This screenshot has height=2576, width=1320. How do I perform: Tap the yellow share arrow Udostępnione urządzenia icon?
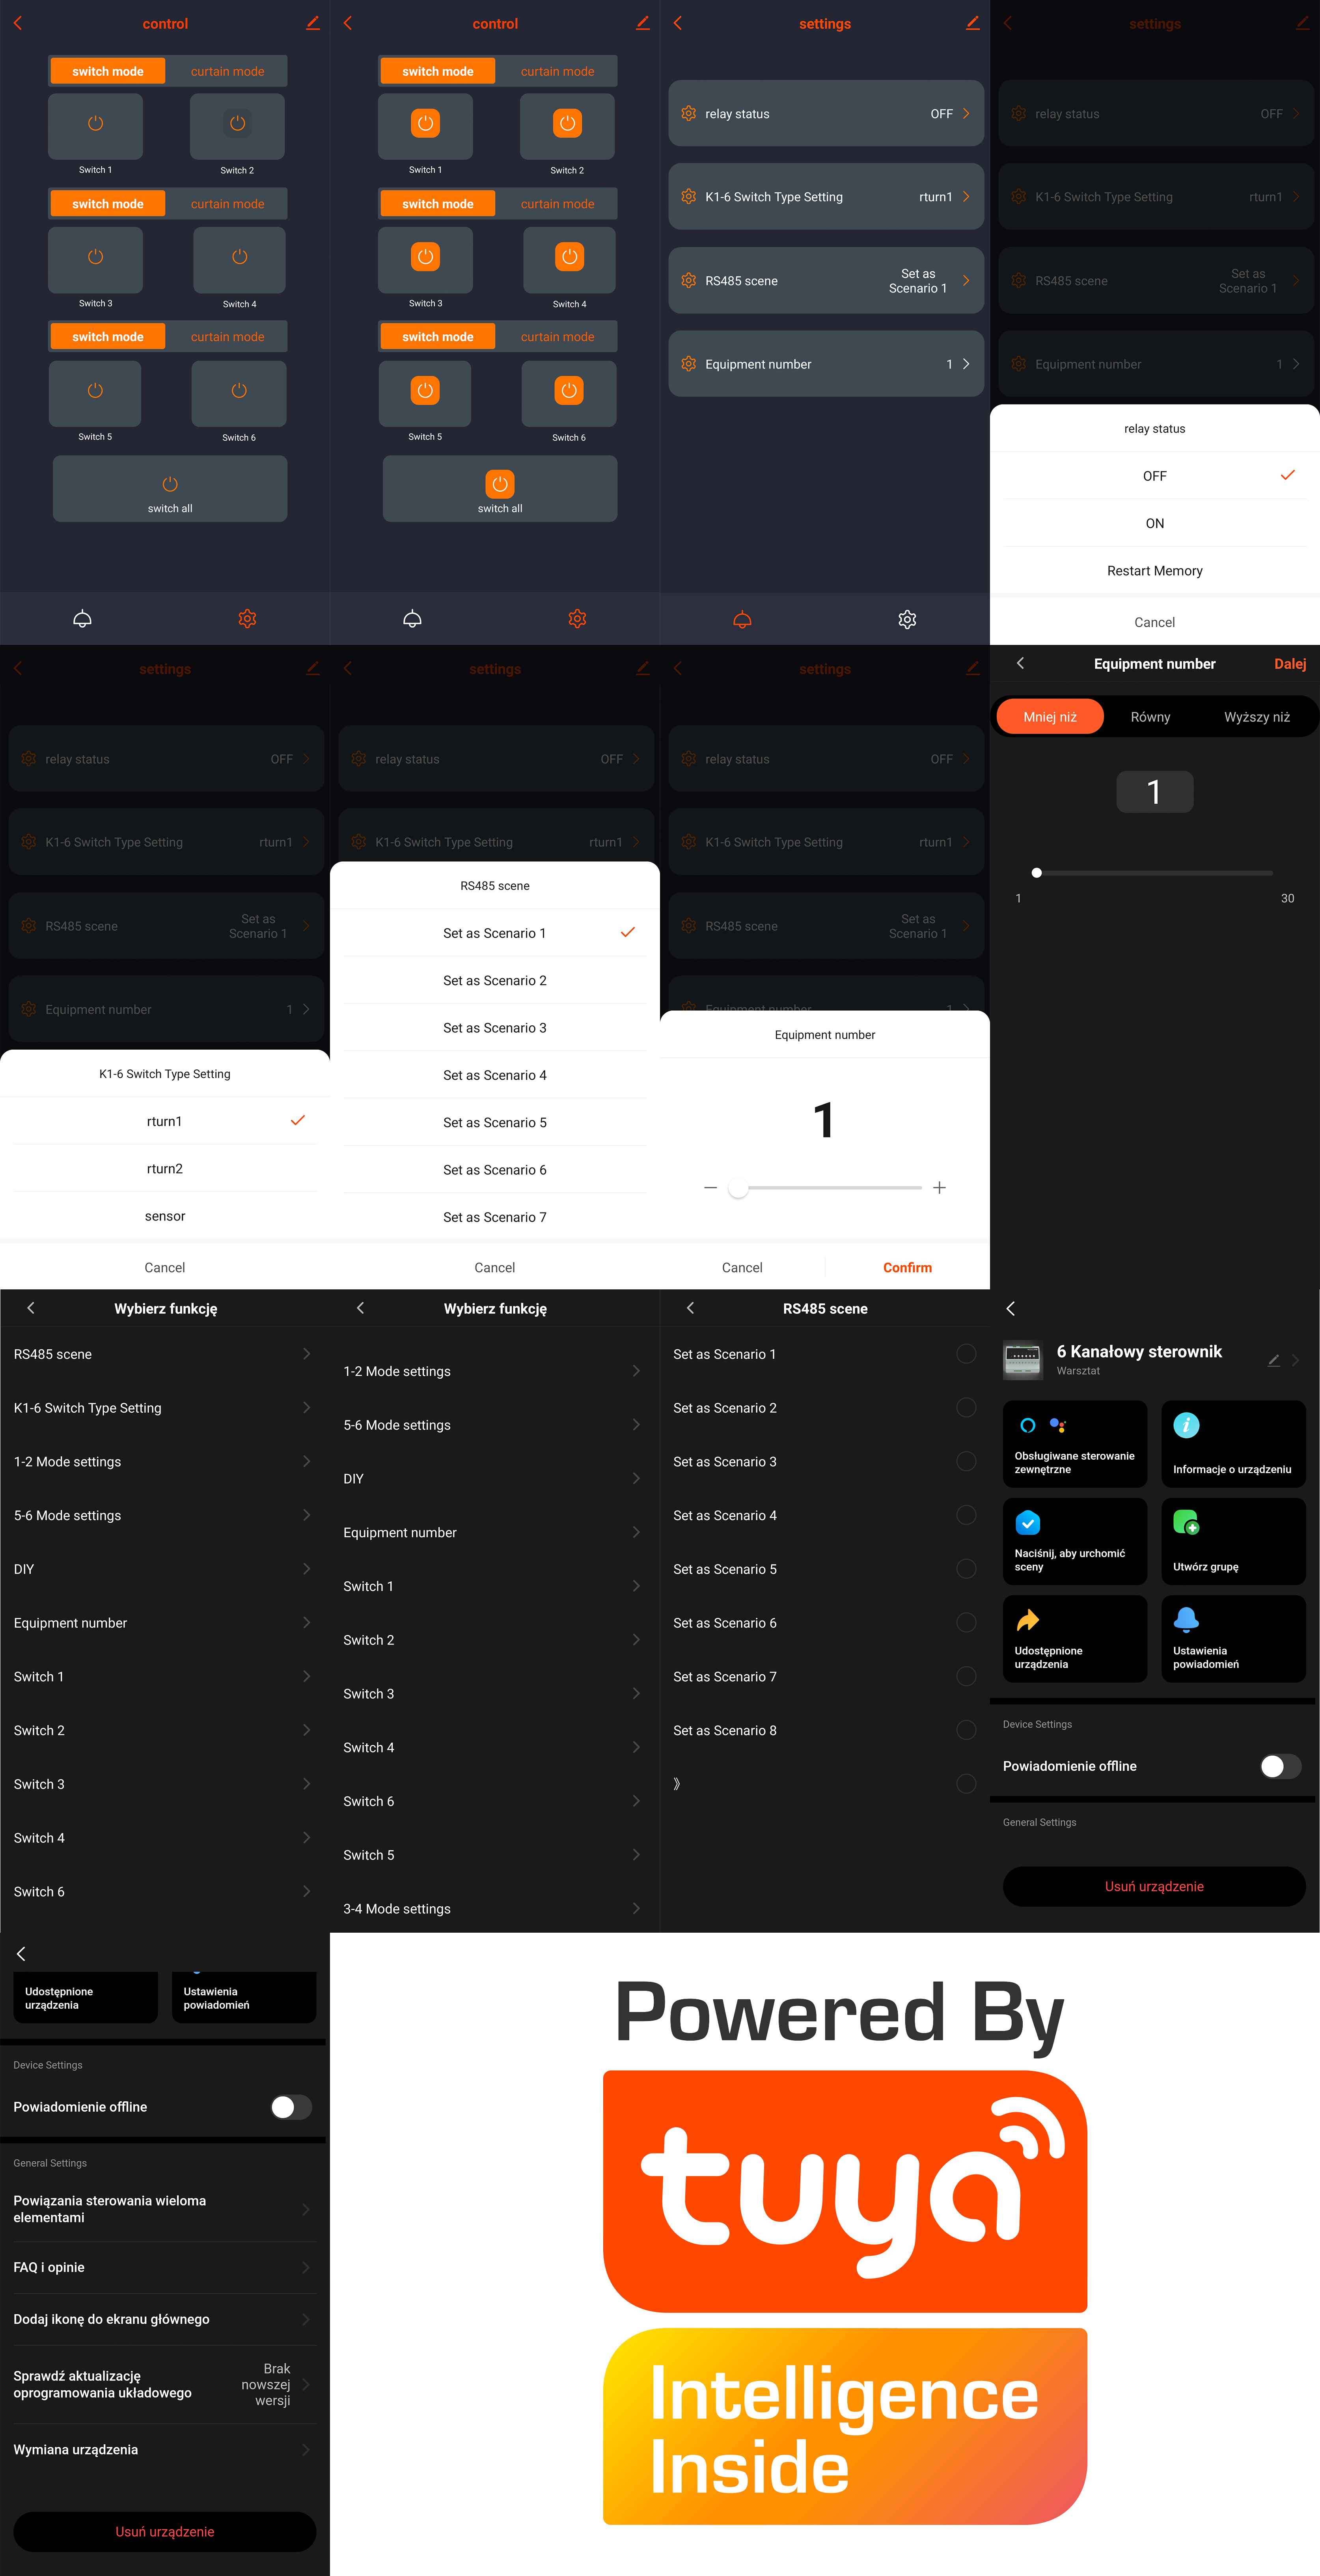[1028, 1620]
